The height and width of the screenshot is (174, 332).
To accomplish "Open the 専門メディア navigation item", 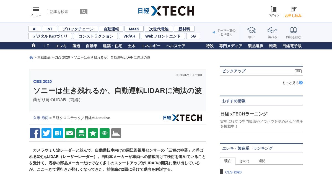I will (231, 46).
